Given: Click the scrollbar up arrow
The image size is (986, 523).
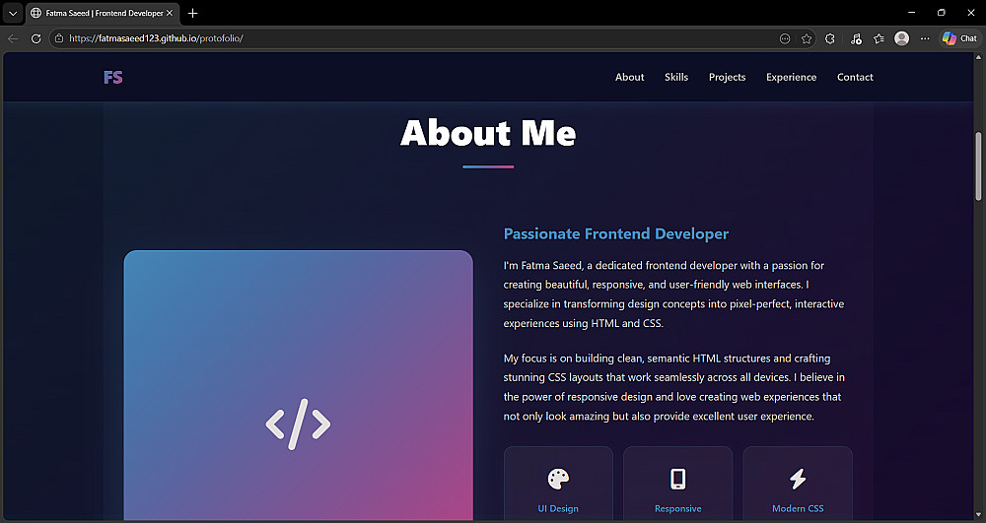Looking at the screenshot, I should click(978, 57).
